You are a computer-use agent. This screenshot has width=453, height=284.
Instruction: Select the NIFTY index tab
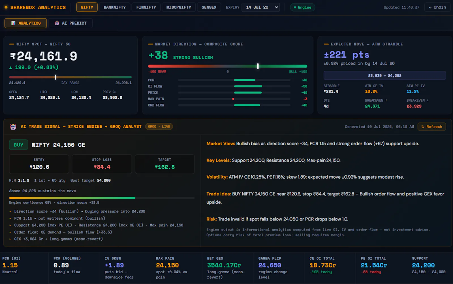coord(87,7)
